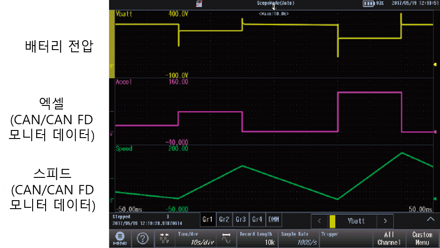
Task: Click the trigger position arrow at top center
Action: [x=274, y=7]
